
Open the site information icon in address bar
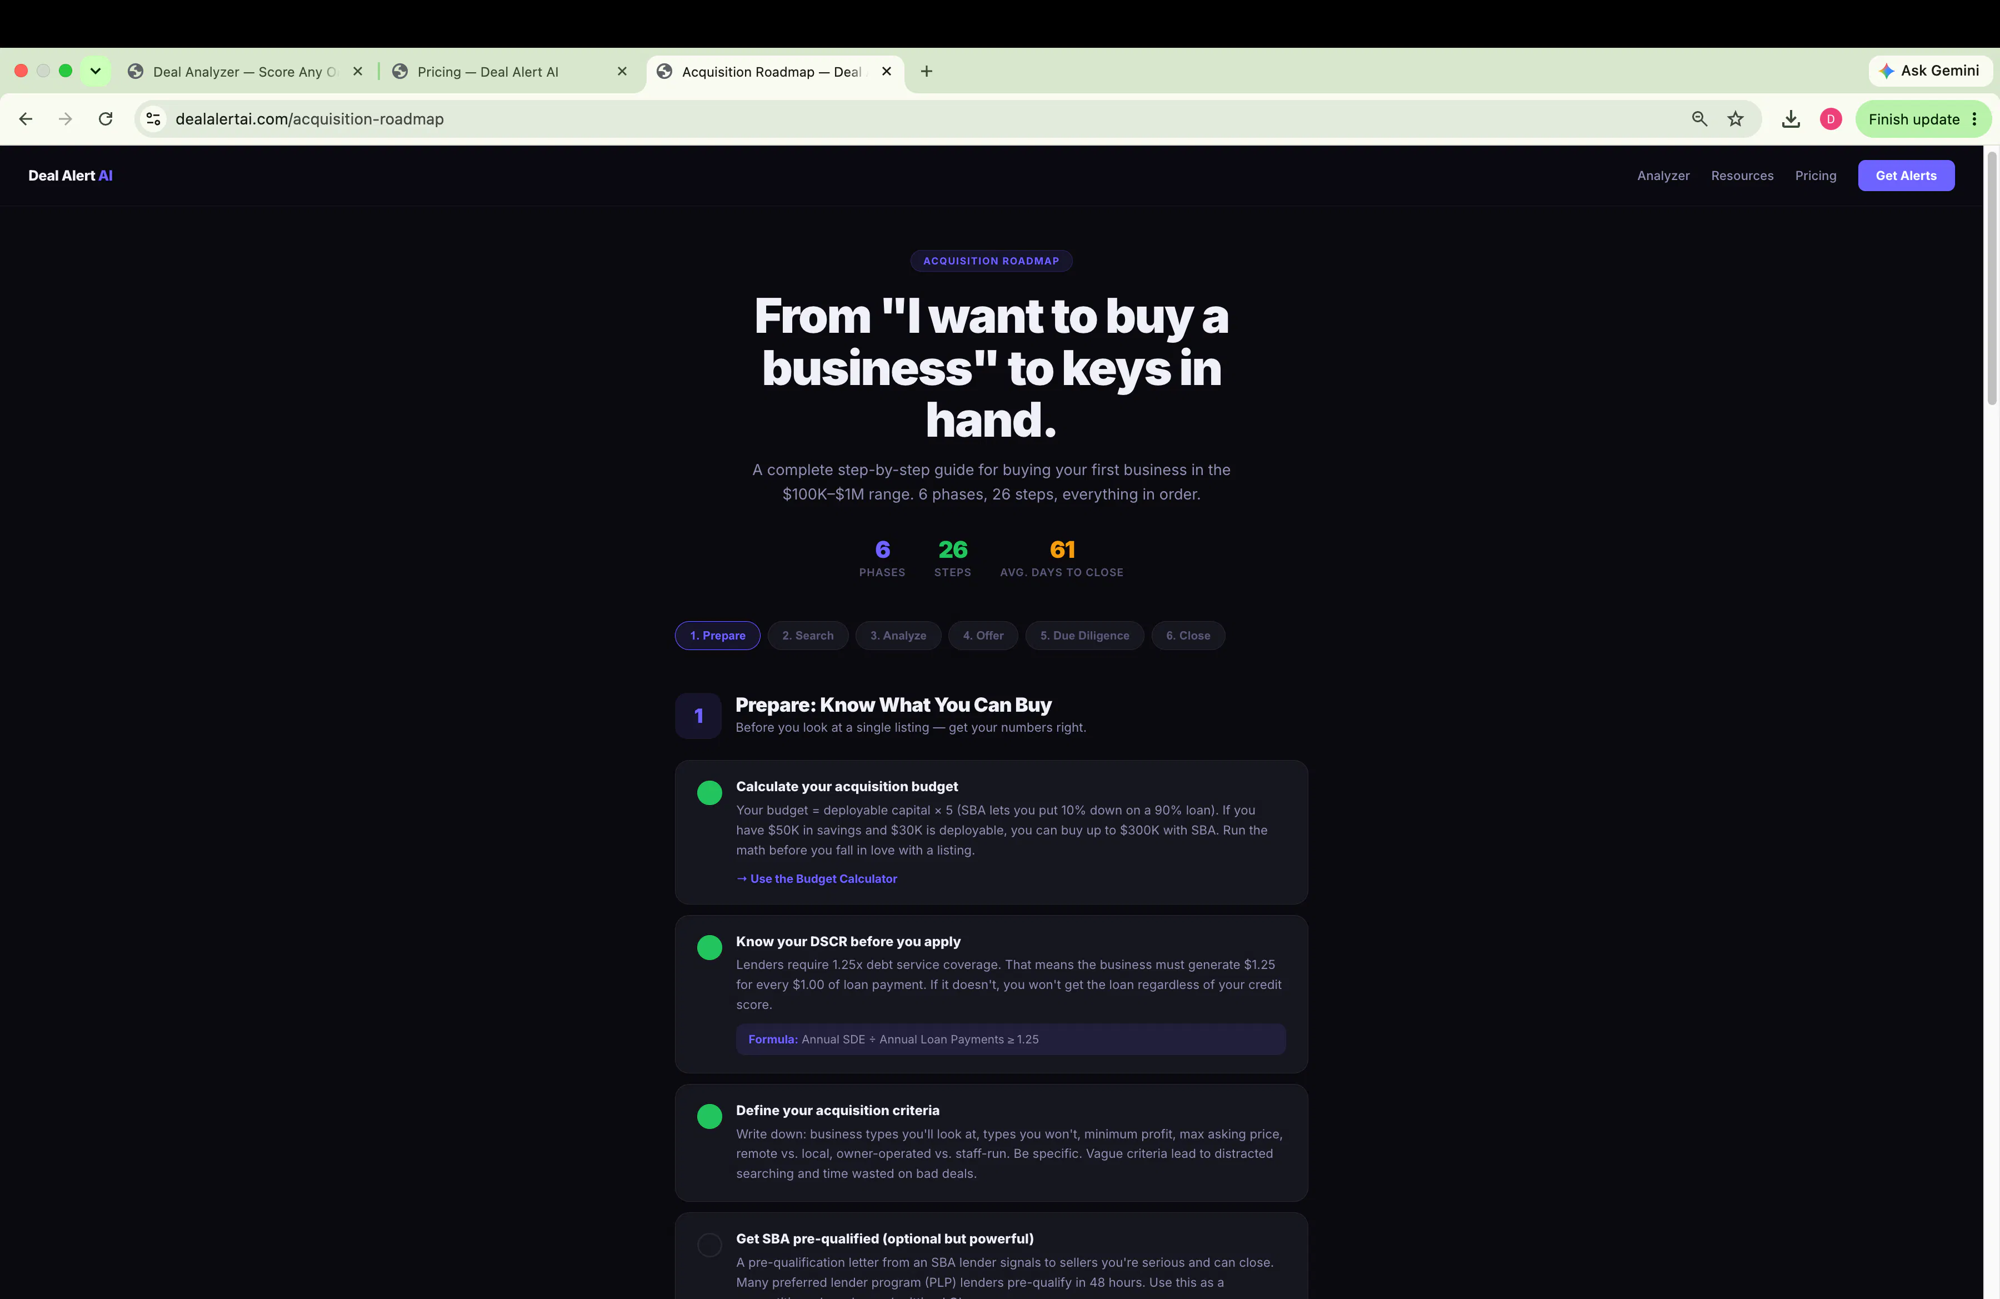(154, 119)
